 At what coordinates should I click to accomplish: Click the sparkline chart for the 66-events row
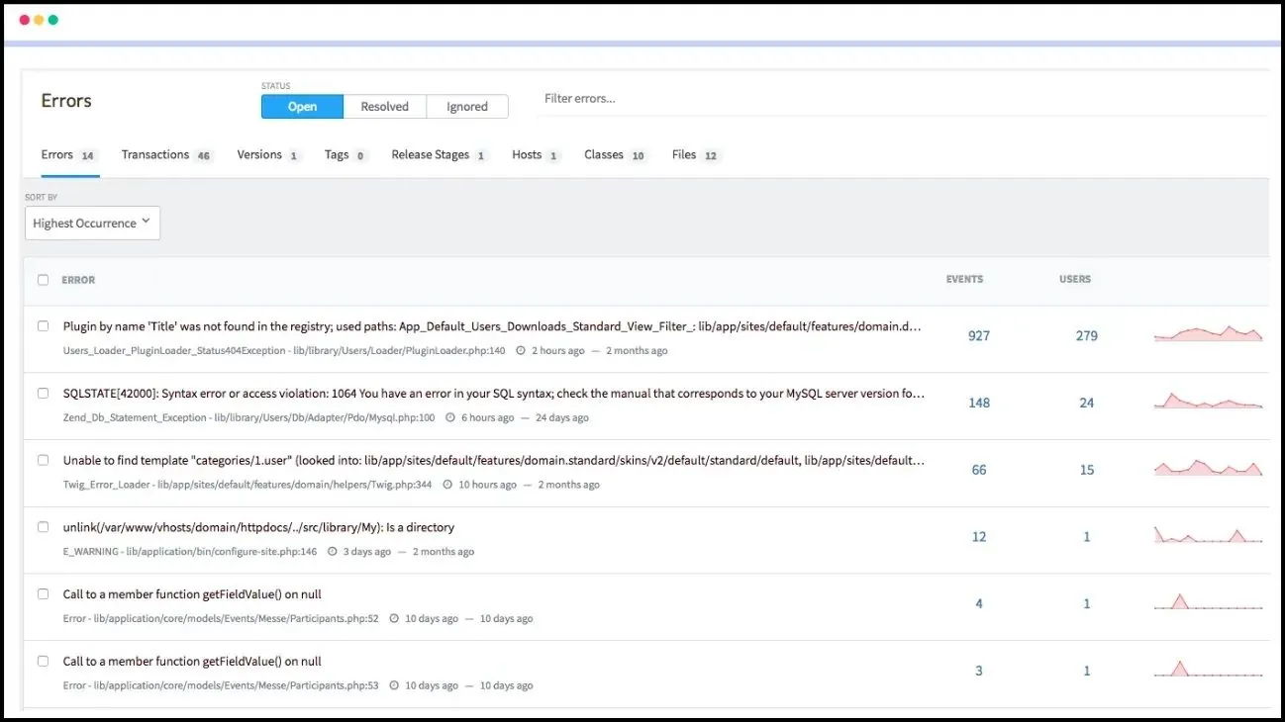[1209, 468]
